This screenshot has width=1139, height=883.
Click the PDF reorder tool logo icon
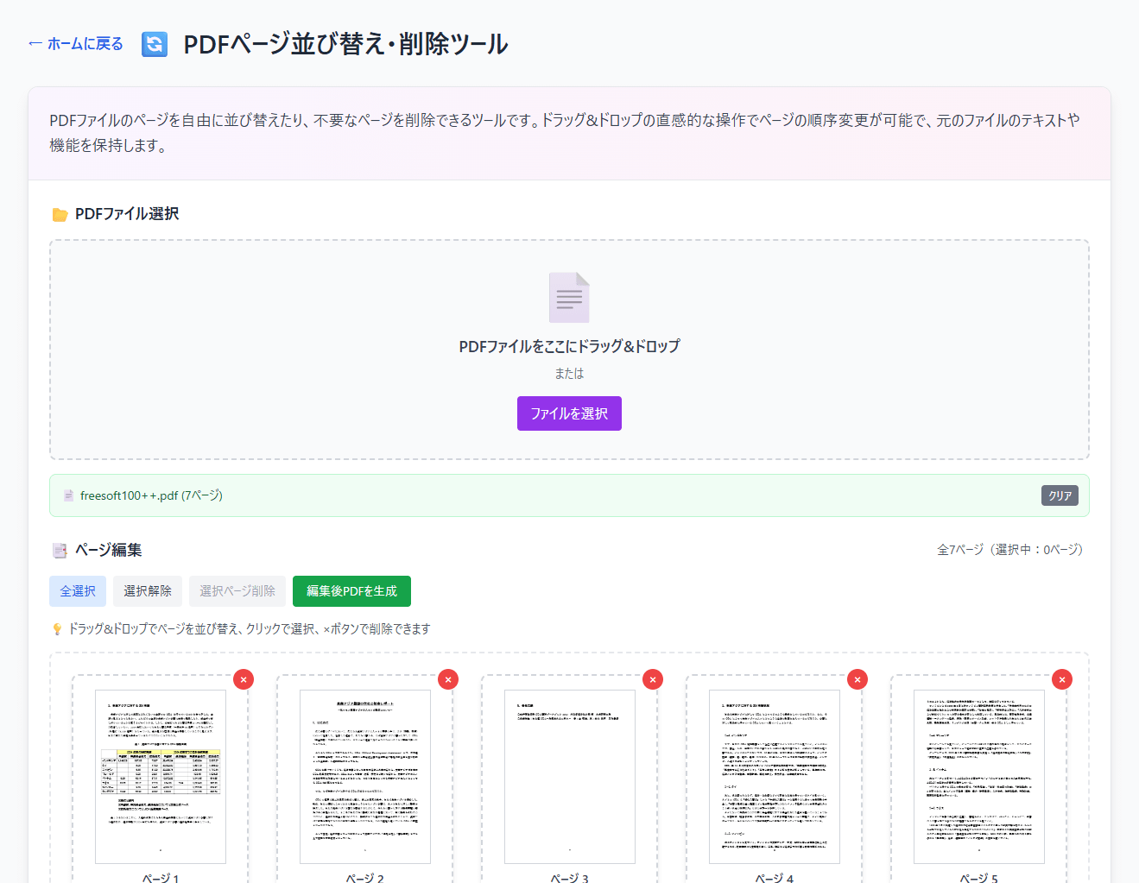(155, 44)
